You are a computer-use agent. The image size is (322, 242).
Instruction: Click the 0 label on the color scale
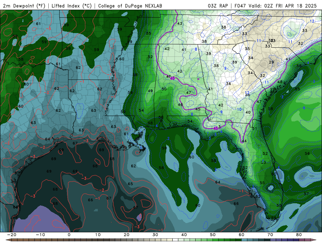tap(69, 235)
